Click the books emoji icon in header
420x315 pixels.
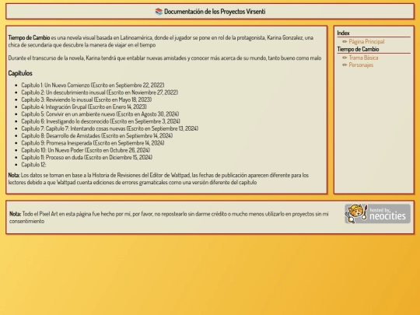click(x=159, y=12)
